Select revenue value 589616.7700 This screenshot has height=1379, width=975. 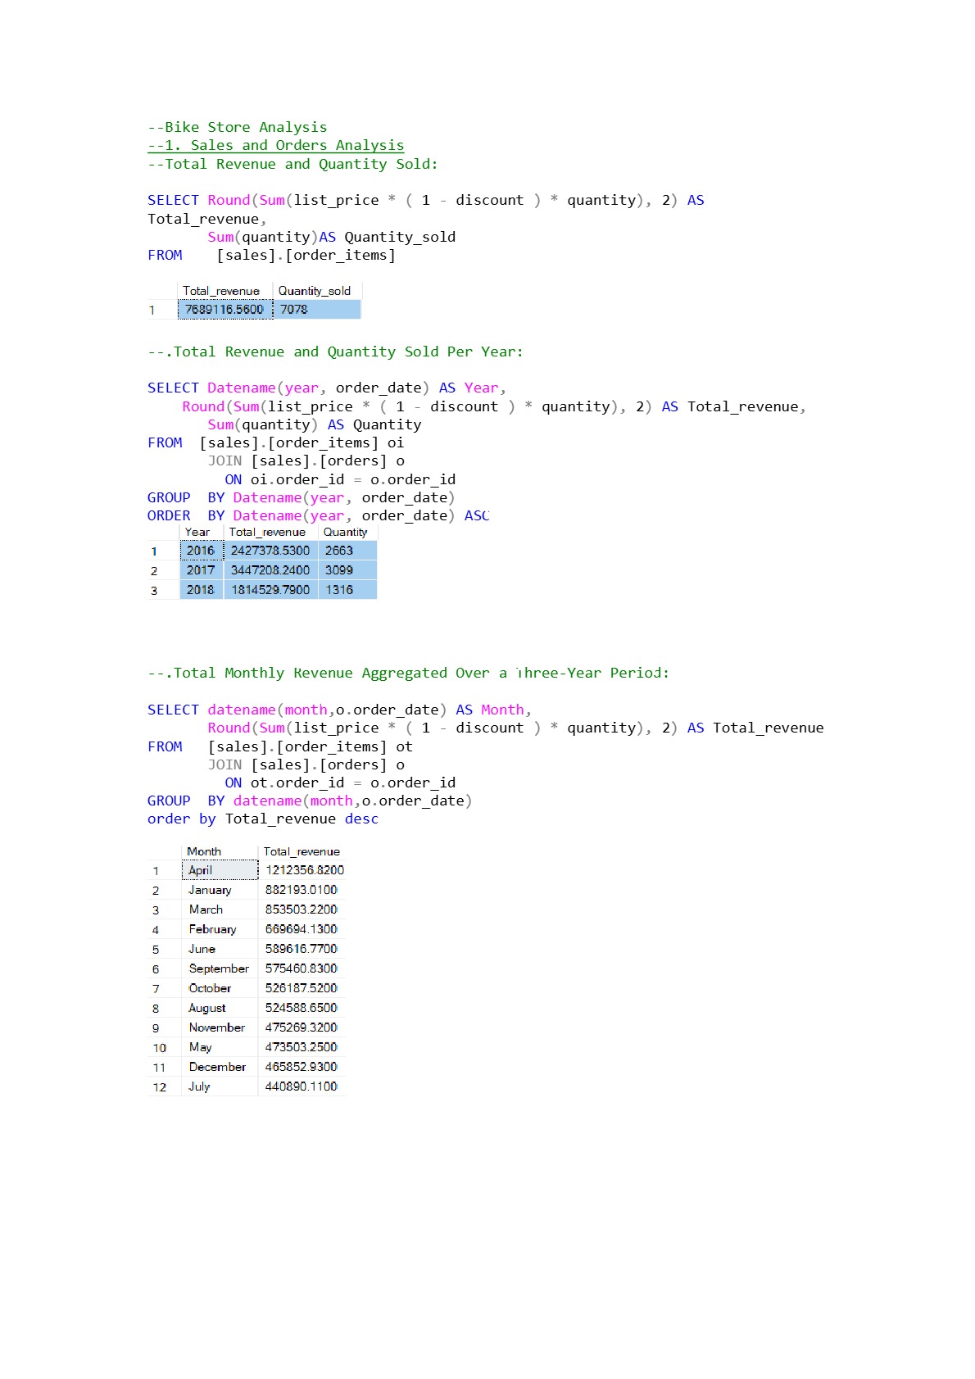point(302,949)
